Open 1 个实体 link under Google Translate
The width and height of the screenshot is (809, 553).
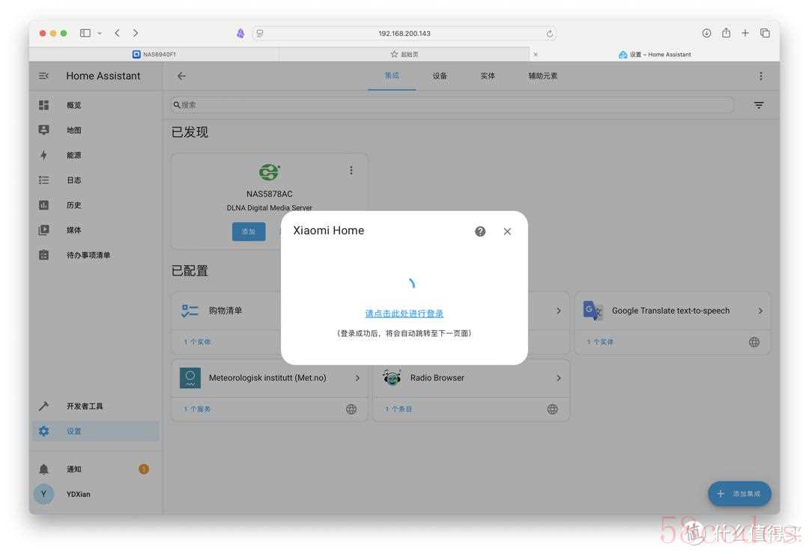coord(600,342)
